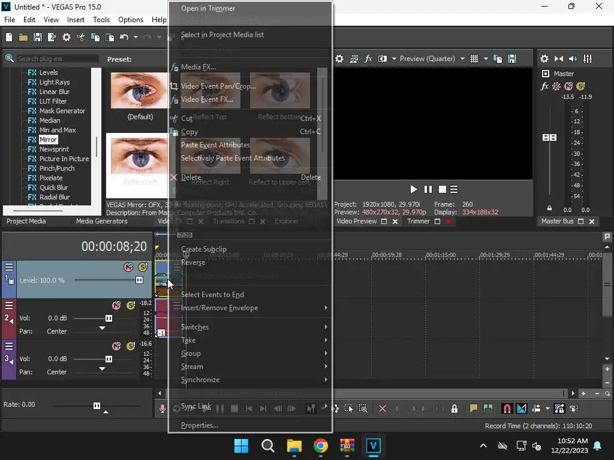This screenshot has height=460, width=614.
Task: Open File Explorer from the taskbar
Action: pos(294,446)
